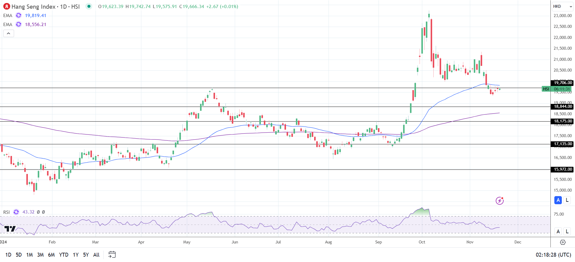
Task: Select the 5Y time range
Action: (x=86, y=255)
